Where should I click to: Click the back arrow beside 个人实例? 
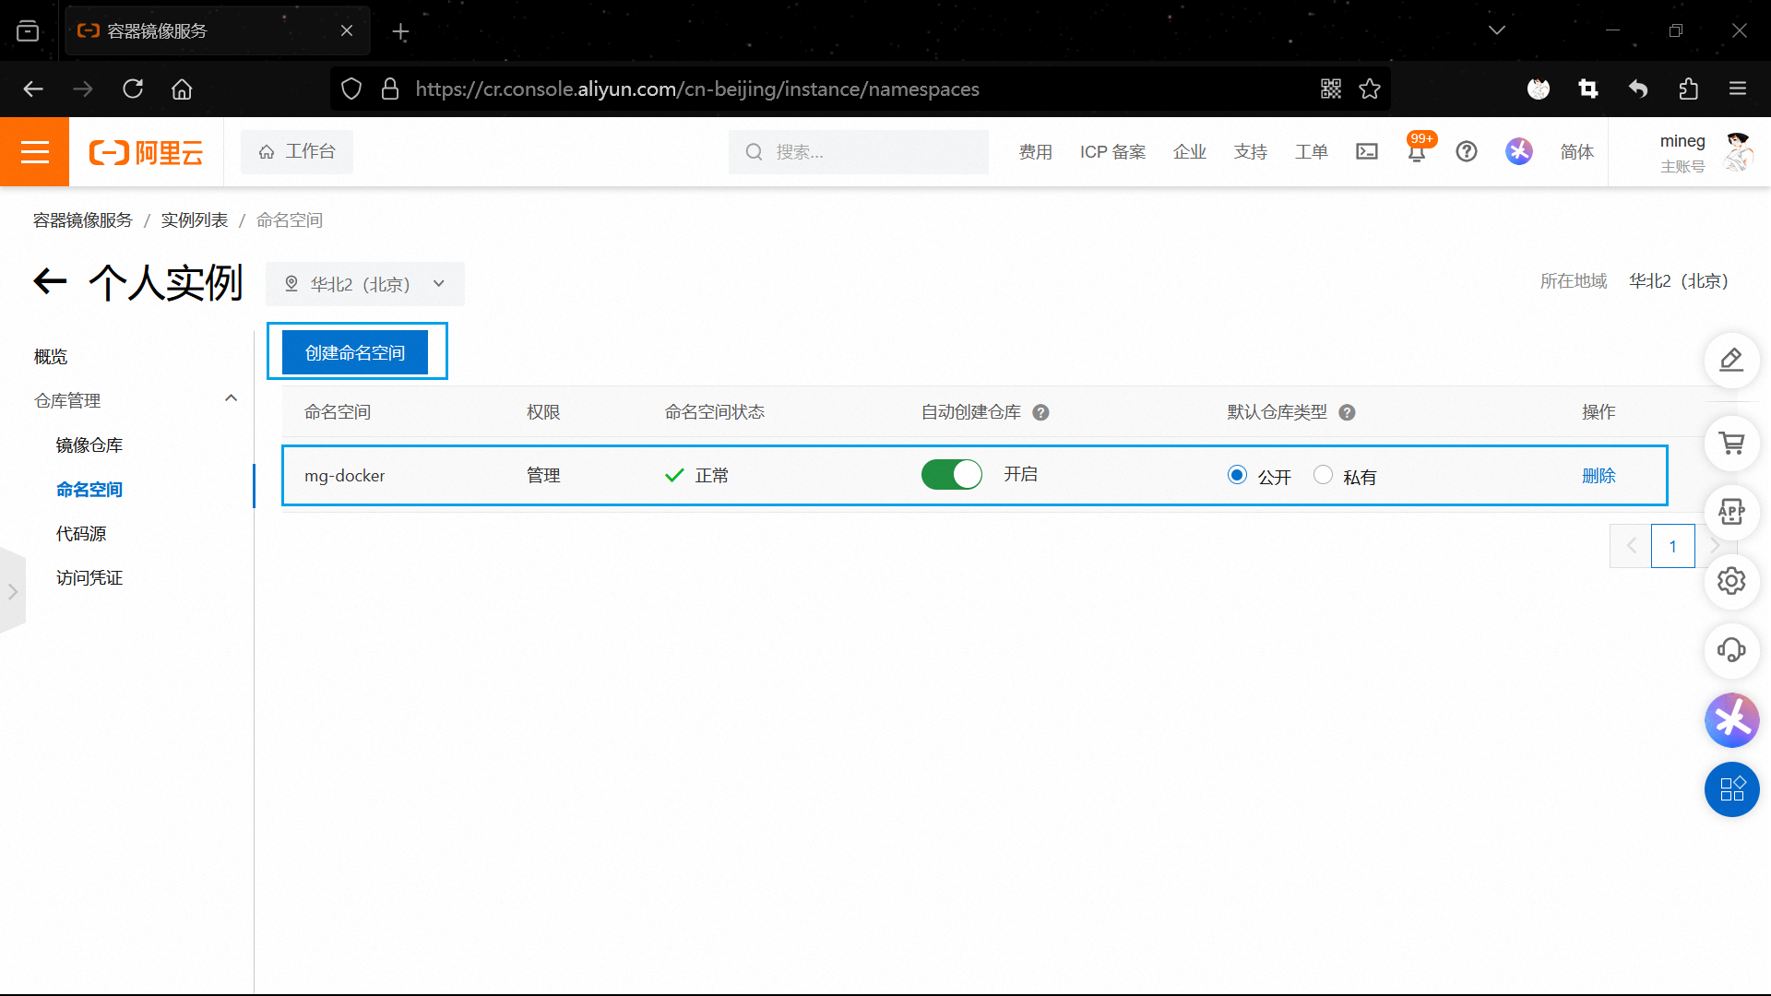pyautogui.click(x=51, y=281)
